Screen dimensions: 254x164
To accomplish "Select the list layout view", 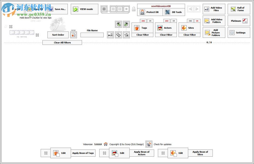I will coord(104,9).
